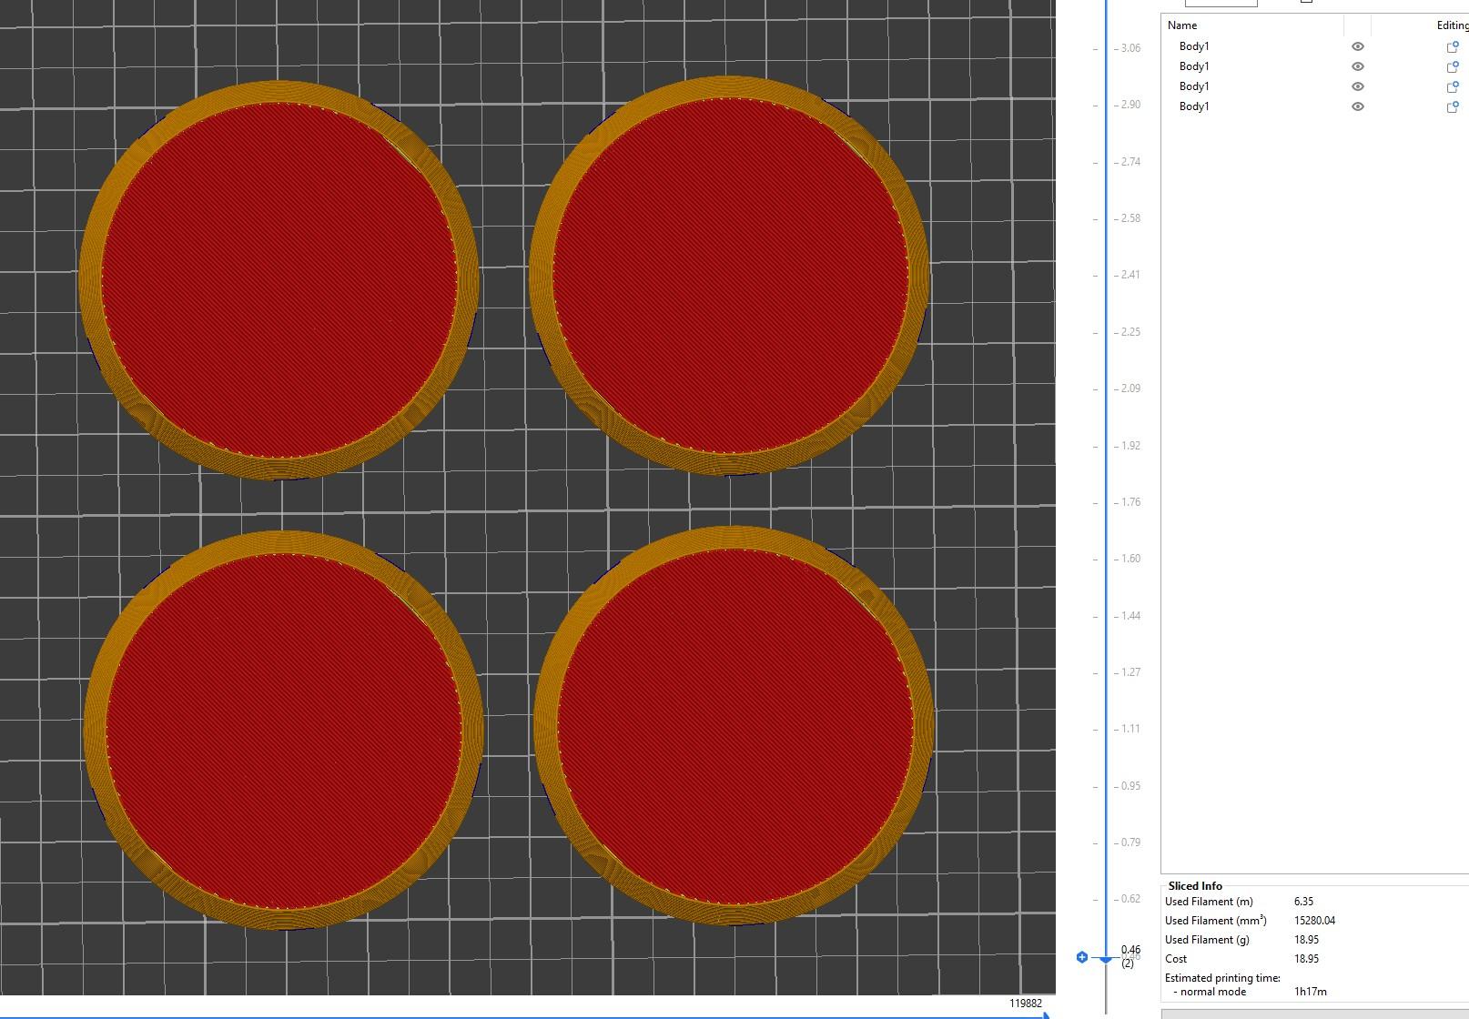1469x1019 pixels.
Task: Select the first Body1 item in list
Action: click(x=1193, y=46)
